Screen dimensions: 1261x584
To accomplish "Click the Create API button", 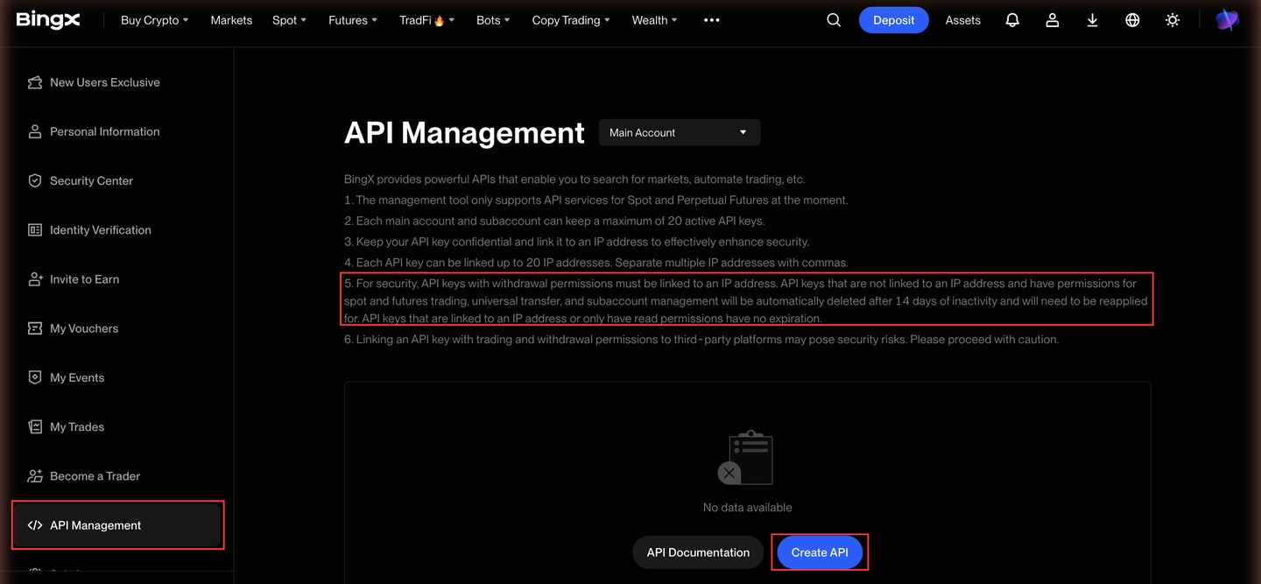I will point(820,552).
